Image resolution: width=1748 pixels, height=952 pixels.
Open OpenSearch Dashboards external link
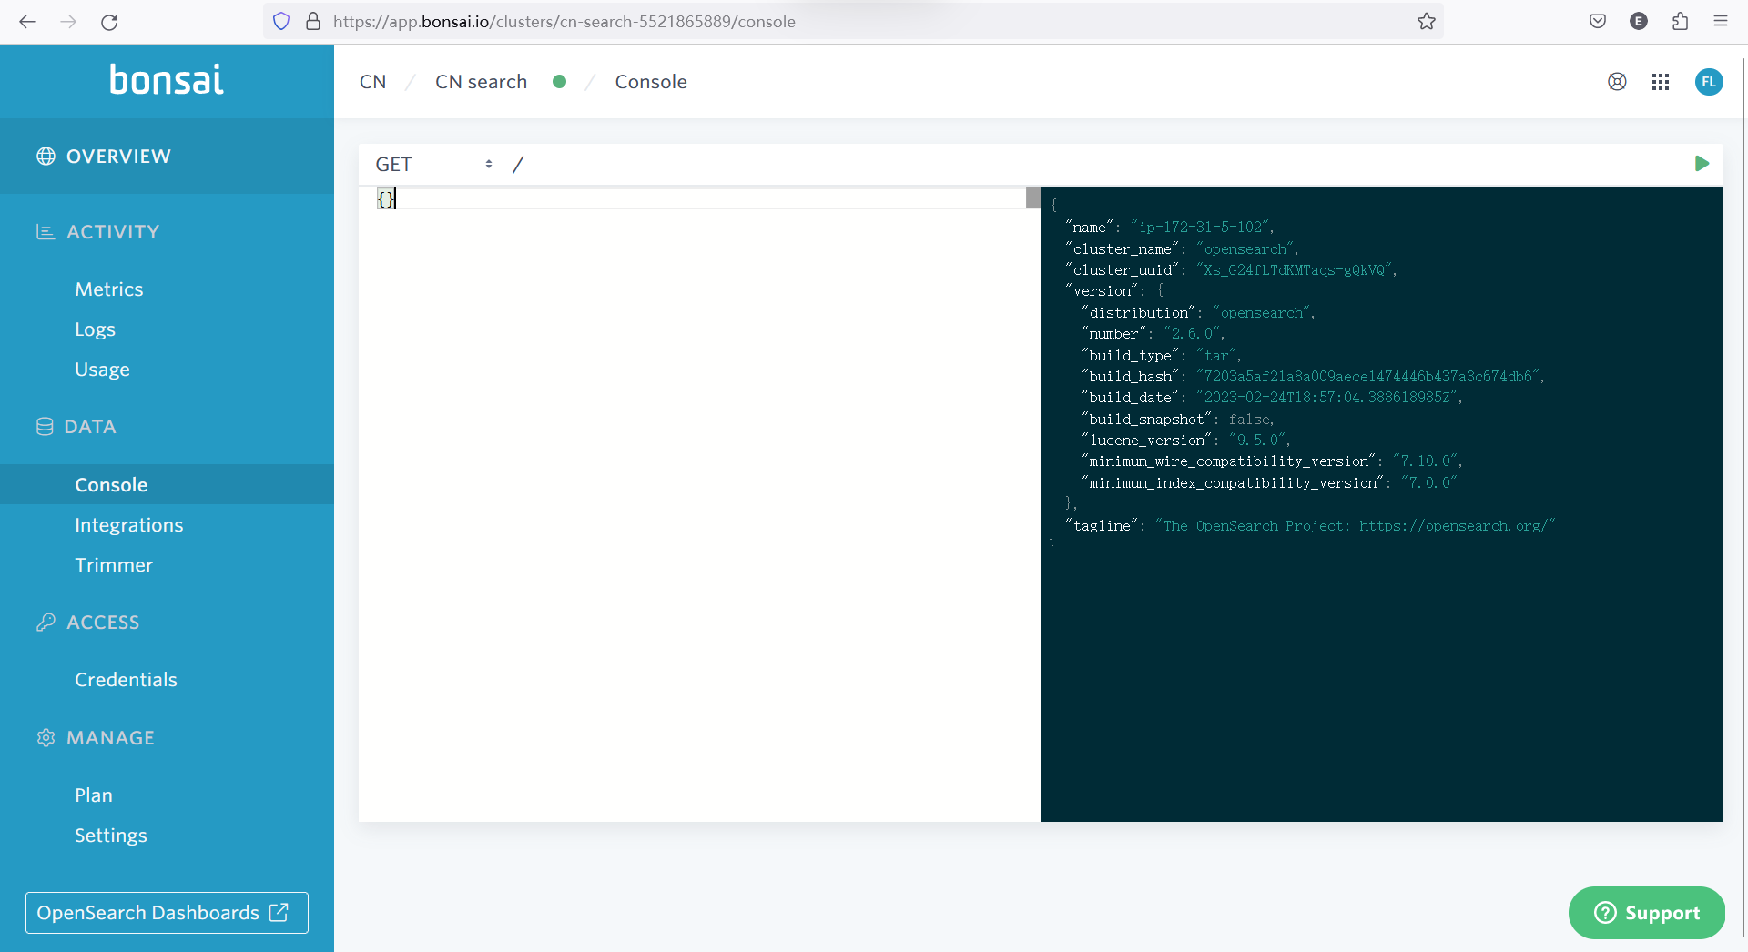click(167, 913)
